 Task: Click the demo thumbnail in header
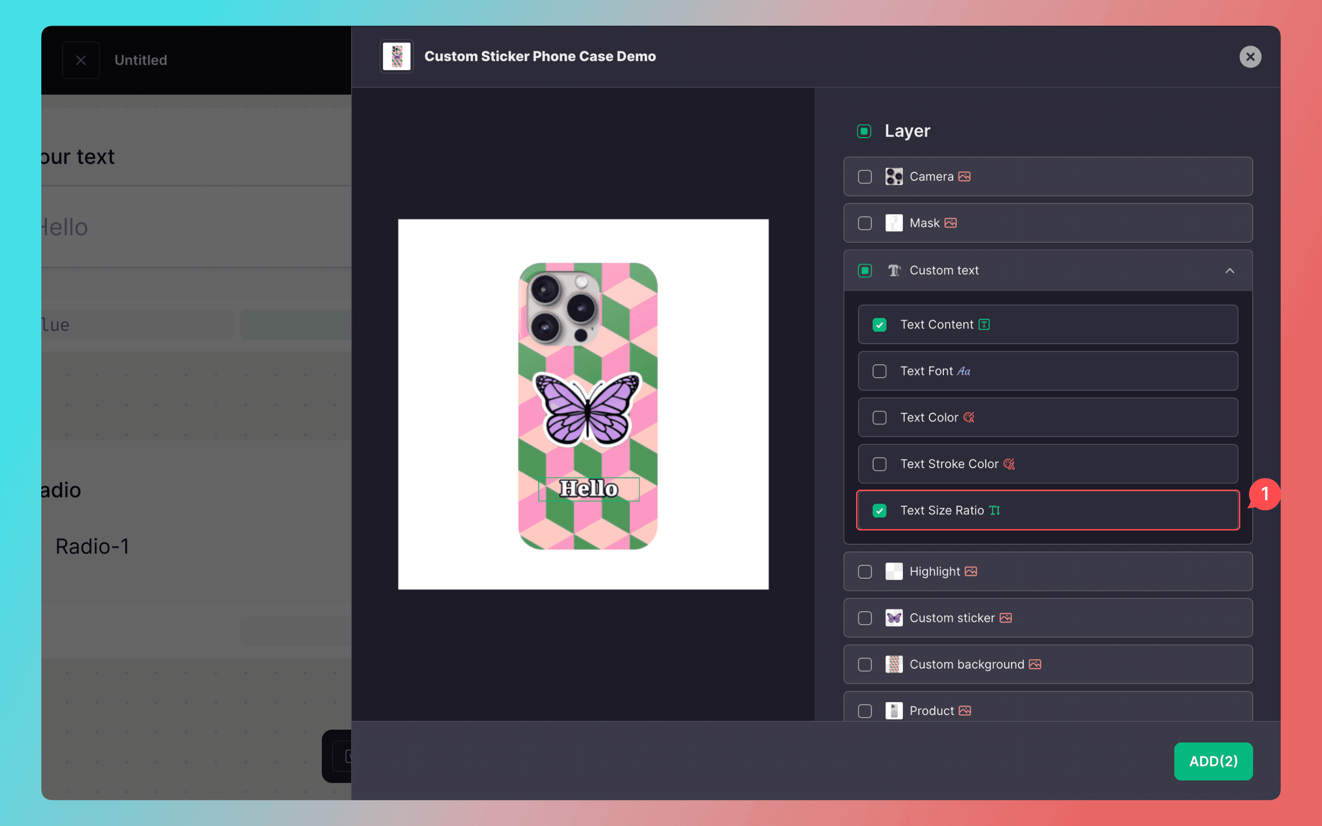(x=397, y=56)
